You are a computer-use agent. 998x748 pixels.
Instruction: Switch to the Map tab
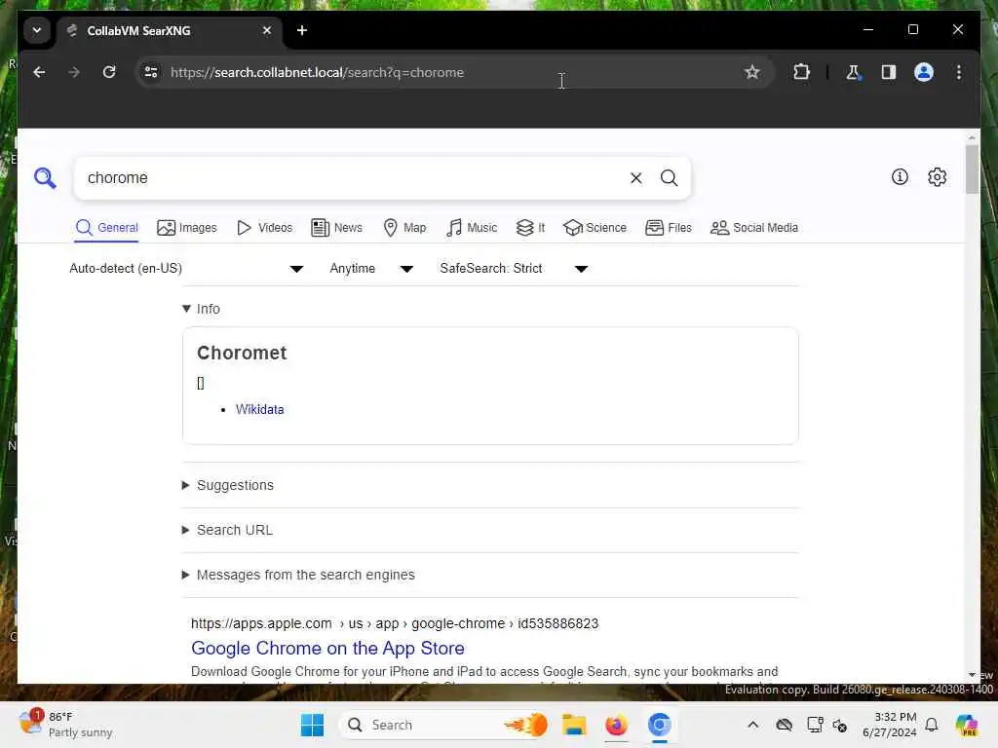(404, 228)
